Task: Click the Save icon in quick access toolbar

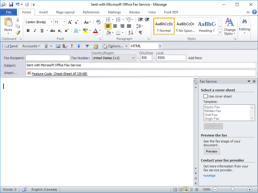Action: click(11, 4)
